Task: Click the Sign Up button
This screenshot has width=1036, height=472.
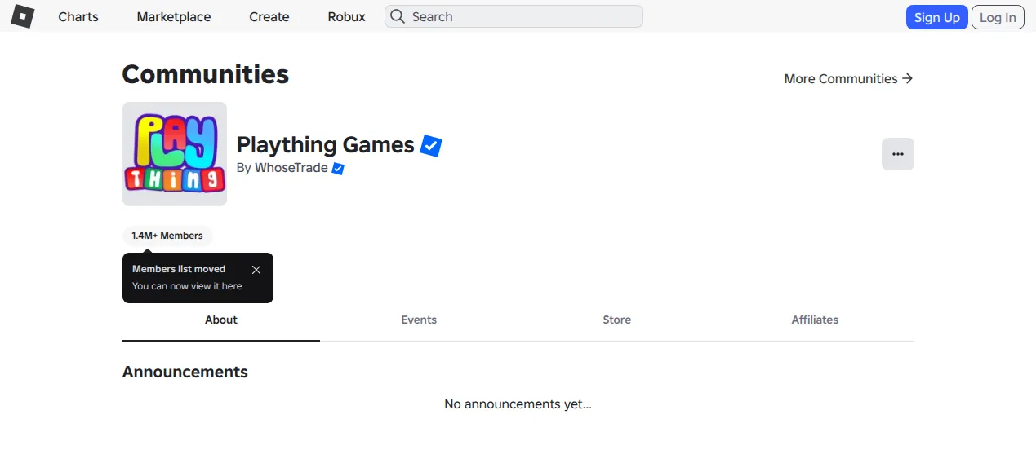Action: coord(937,17)
